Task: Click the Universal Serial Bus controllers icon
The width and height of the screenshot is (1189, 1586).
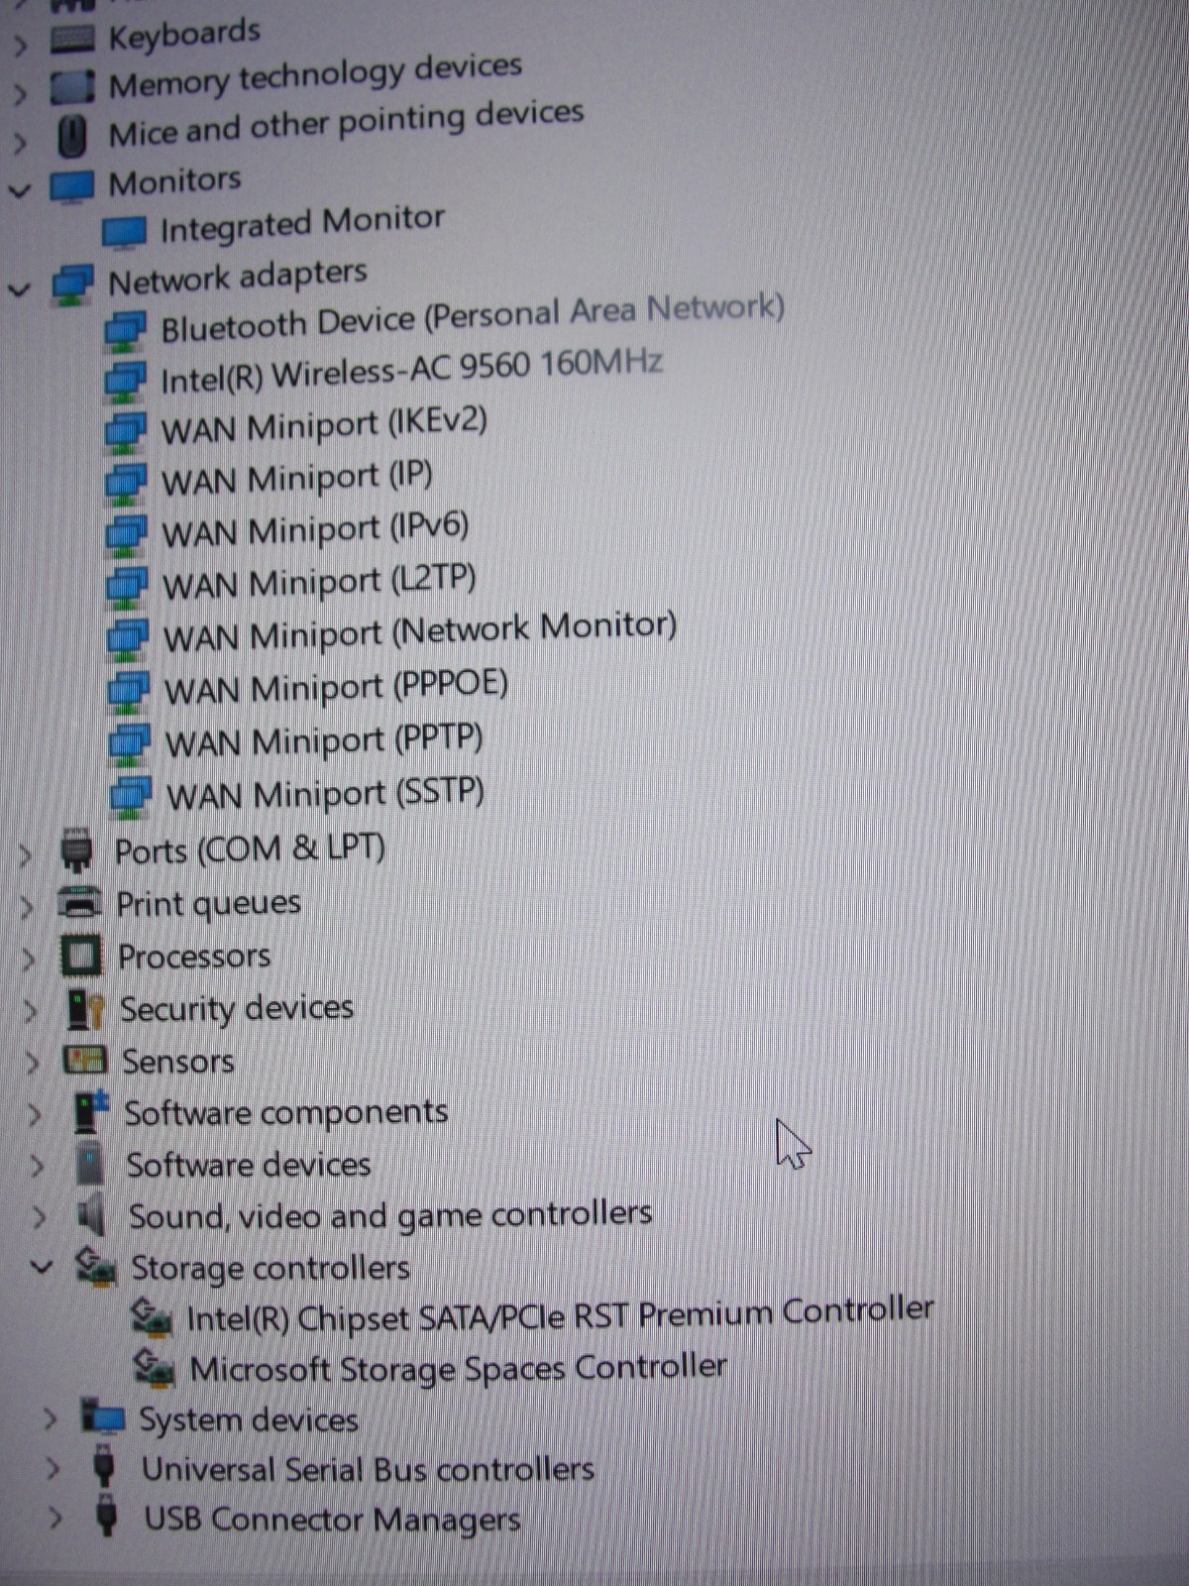Action: pos(104,1468)
